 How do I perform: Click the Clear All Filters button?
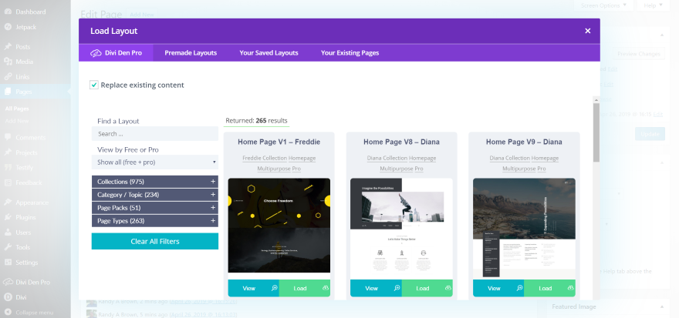(155, 242)
